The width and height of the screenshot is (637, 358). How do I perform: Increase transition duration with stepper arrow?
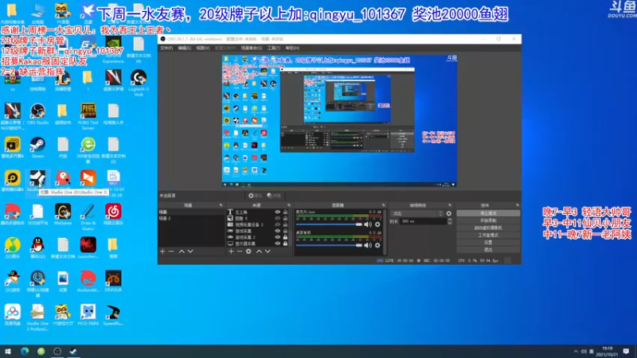click(x=449, y=220)
